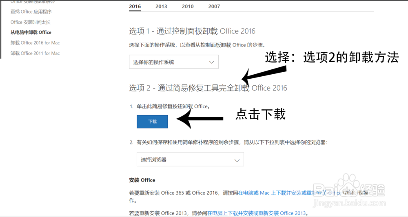Click step text 单击此简易修复按钮卸载 Office
408x217 pixels.
pyautogui.click(x=173, y=106)
